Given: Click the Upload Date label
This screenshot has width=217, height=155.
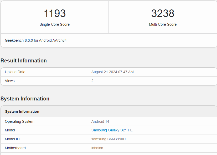Looking at the screenshot, I should (x=15, y=72).
